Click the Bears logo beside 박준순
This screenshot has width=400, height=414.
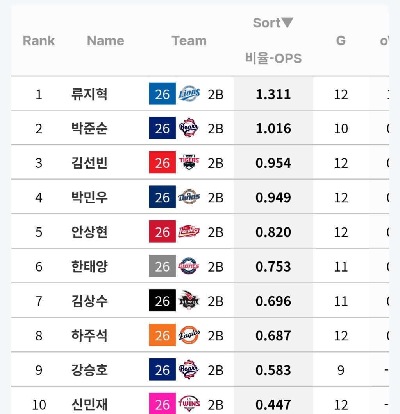[x=189, y=128]
